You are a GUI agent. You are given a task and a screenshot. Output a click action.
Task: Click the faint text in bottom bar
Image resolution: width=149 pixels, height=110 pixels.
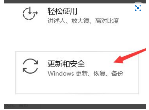pos(16,105)
